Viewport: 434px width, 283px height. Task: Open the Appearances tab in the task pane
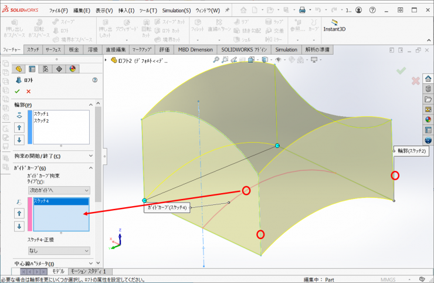pyautogui.click(x=428, y=119)
